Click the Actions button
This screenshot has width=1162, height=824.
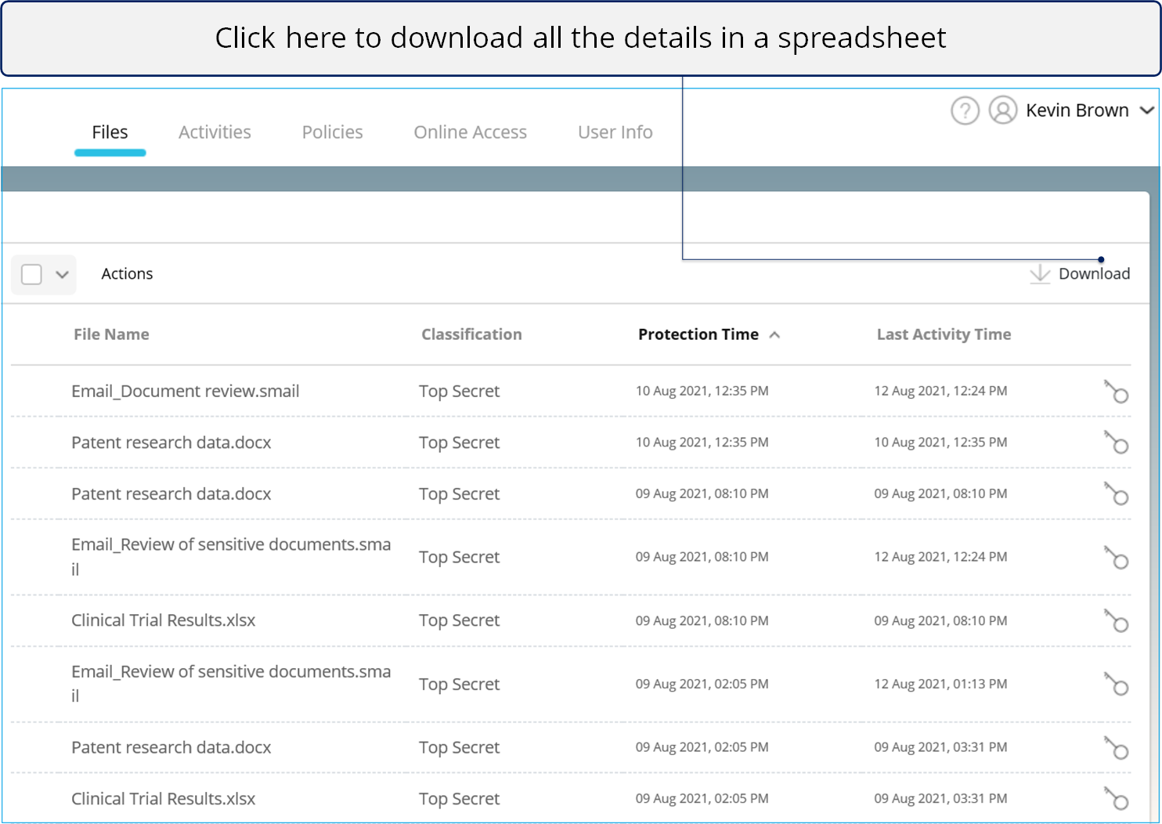127,274
